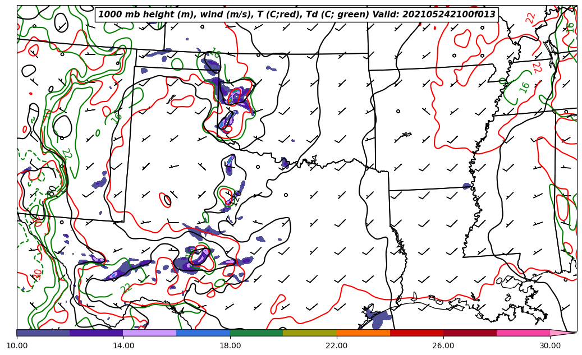Choose the olive 20–22 colorbar segment
This screenshot has height=355, width=582.
[310, 333]
